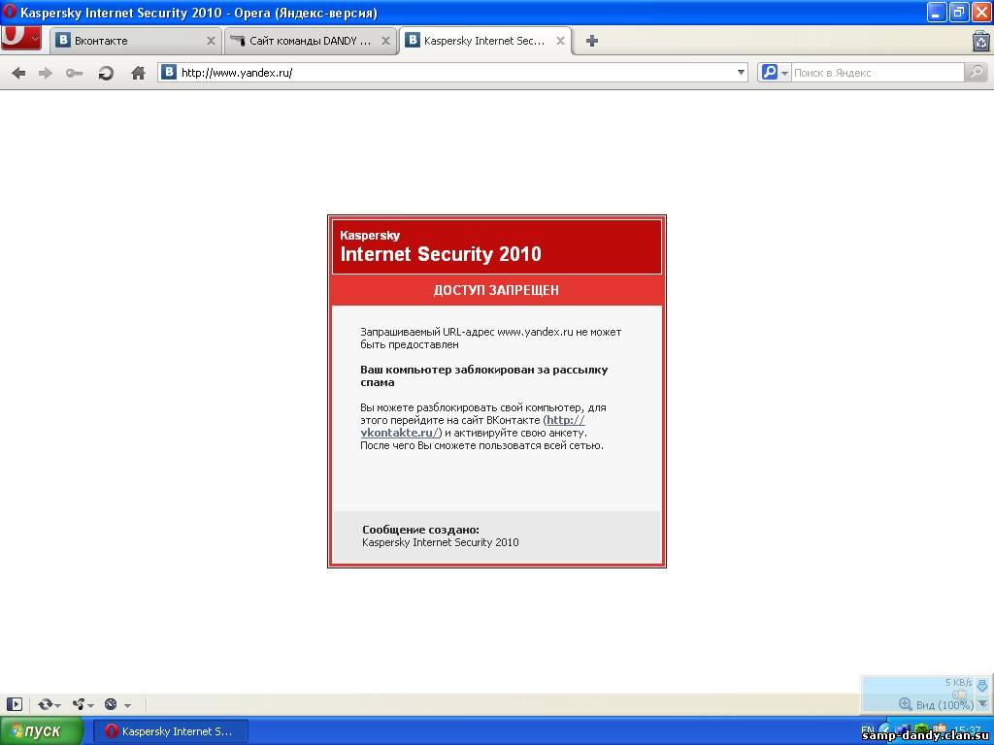Image resolution: width=994 pixels, height=745 pixels.
Task: Click the Вид (100%) zoom control
Action: point(937,704)
